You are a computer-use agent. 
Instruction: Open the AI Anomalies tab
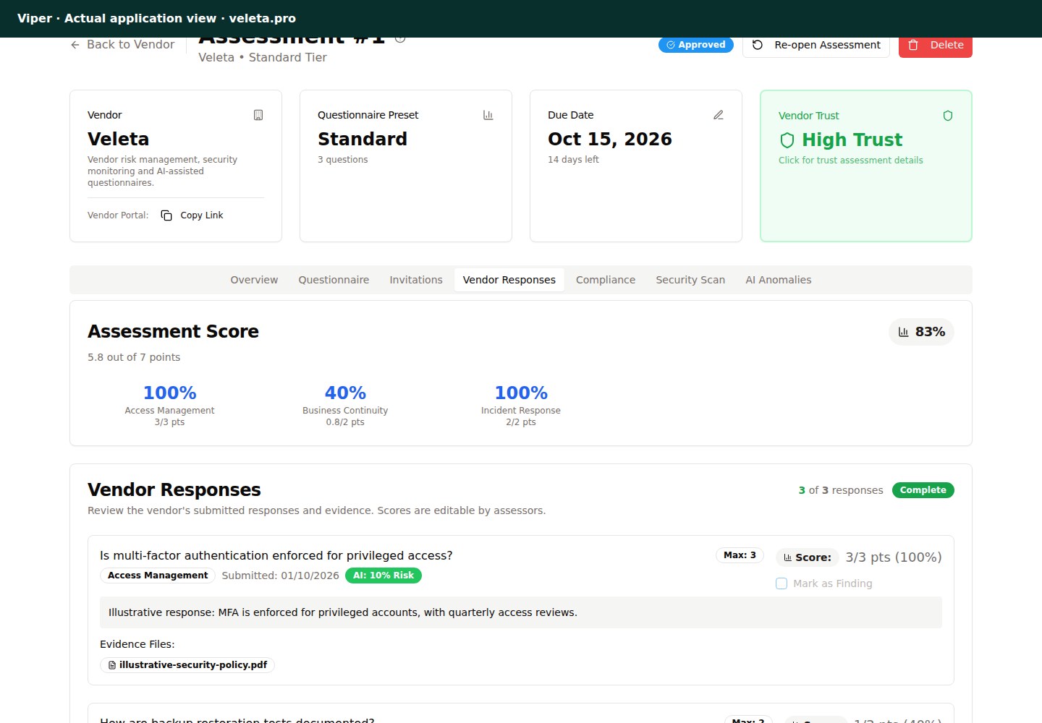pos(779,280)
